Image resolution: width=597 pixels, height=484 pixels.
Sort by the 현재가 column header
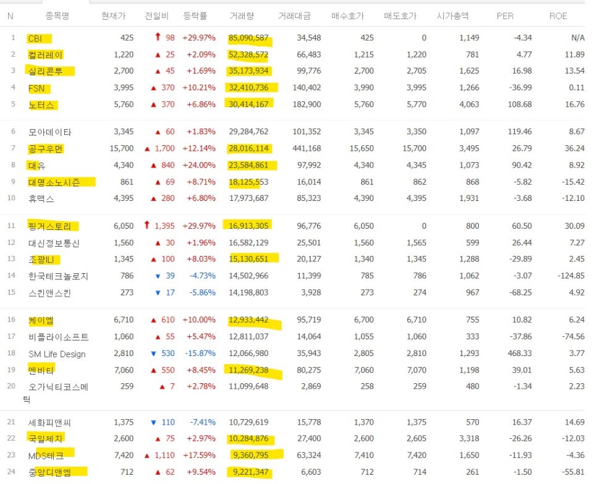point(114,16)
